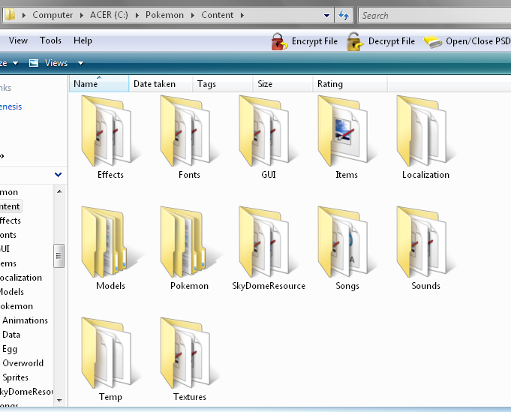Click Content in the address bar
511x412 pixels.
pyautogui.click(x=218, y=15)
